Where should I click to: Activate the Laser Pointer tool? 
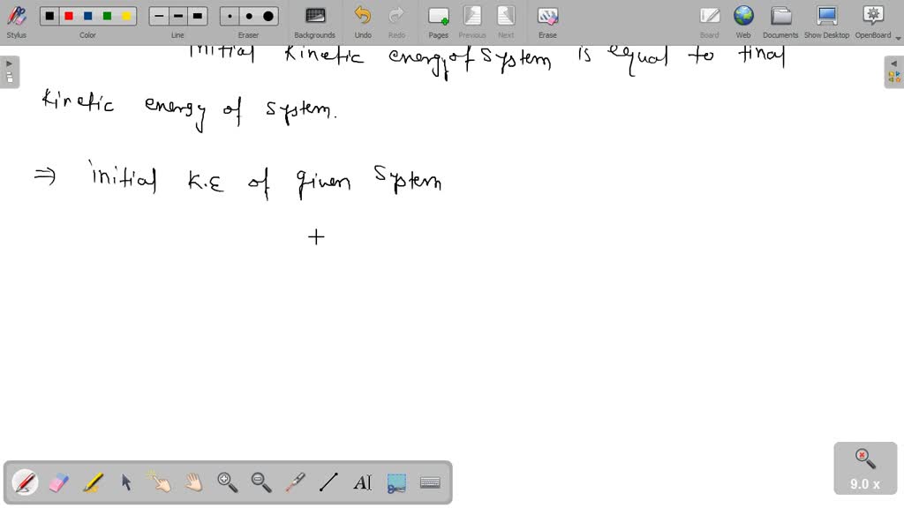point(295,482)
